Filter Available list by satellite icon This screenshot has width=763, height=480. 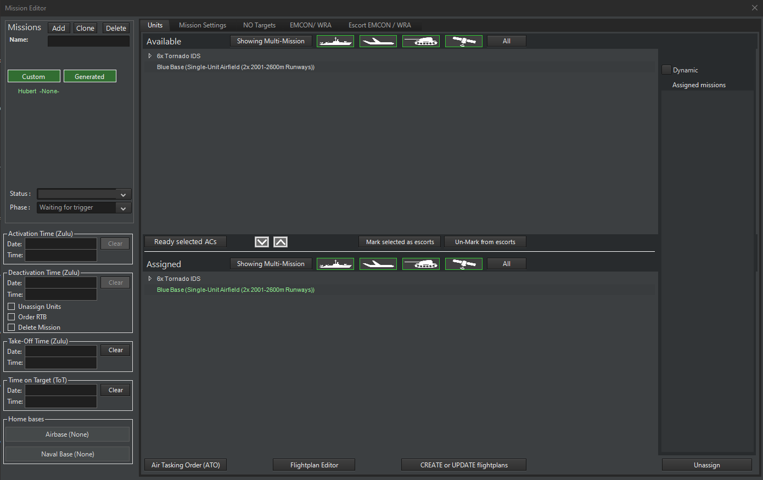[464, 41]
